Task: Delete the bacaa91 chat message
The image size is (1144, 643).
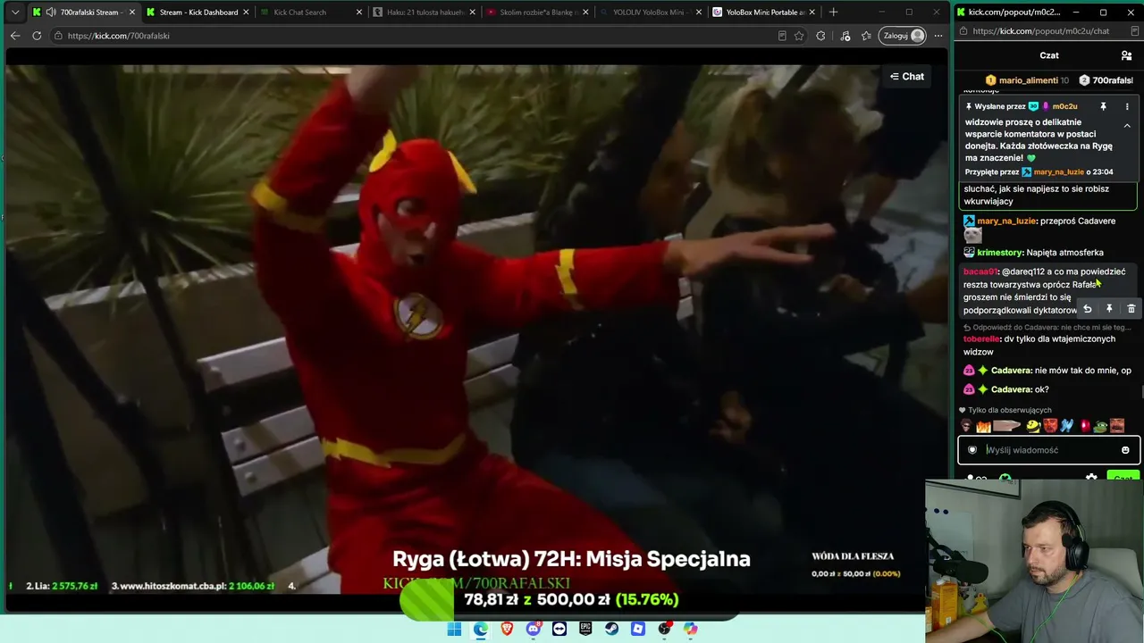Action: tap(1131, 309)
